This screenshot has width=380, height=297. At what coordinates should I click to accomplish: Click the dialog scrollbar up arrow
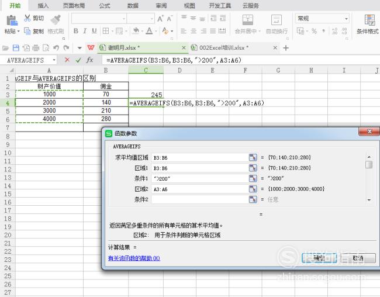pyautogui.click(x=369, y=157)
